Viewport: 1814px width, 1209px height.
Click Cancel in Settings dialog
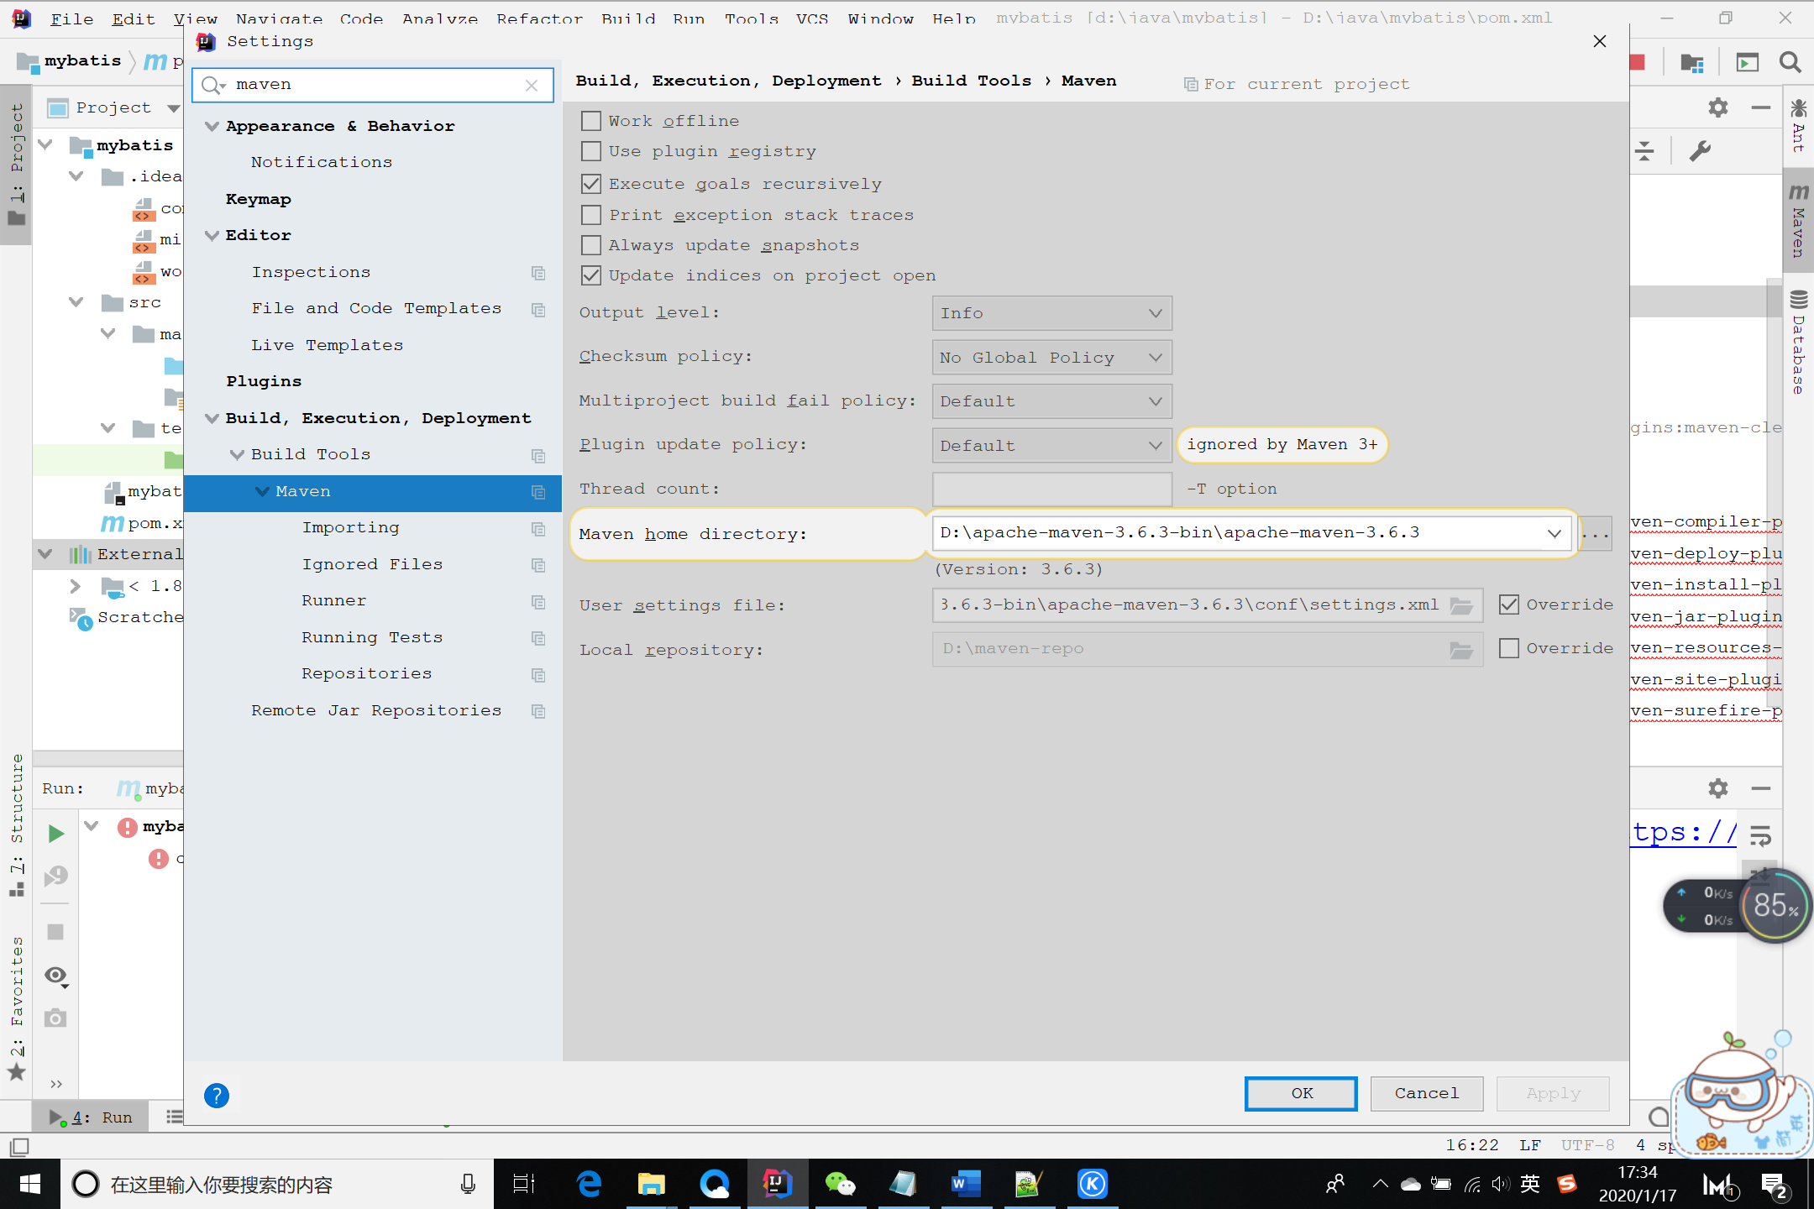point(1427,1093)
